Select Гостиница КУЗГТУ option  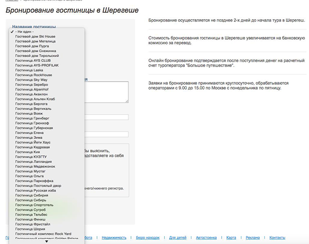click(x=47, y=157)
